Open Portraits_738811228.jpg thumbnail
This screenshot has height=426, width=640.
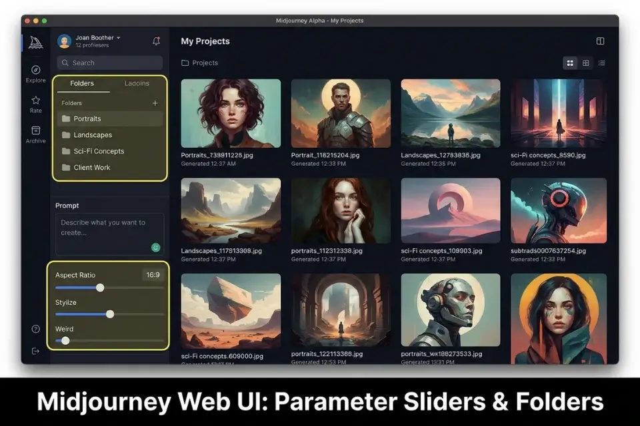(231, 113)
